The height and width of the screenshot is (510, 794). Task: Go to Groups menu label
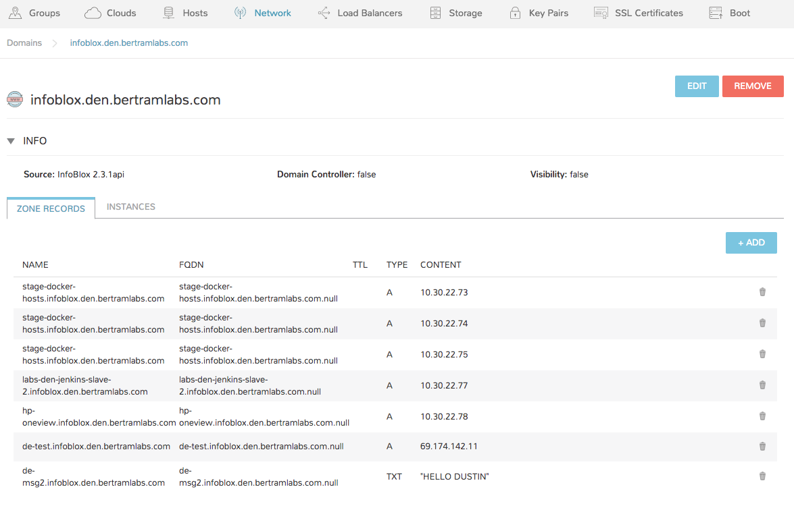[45, 13]
